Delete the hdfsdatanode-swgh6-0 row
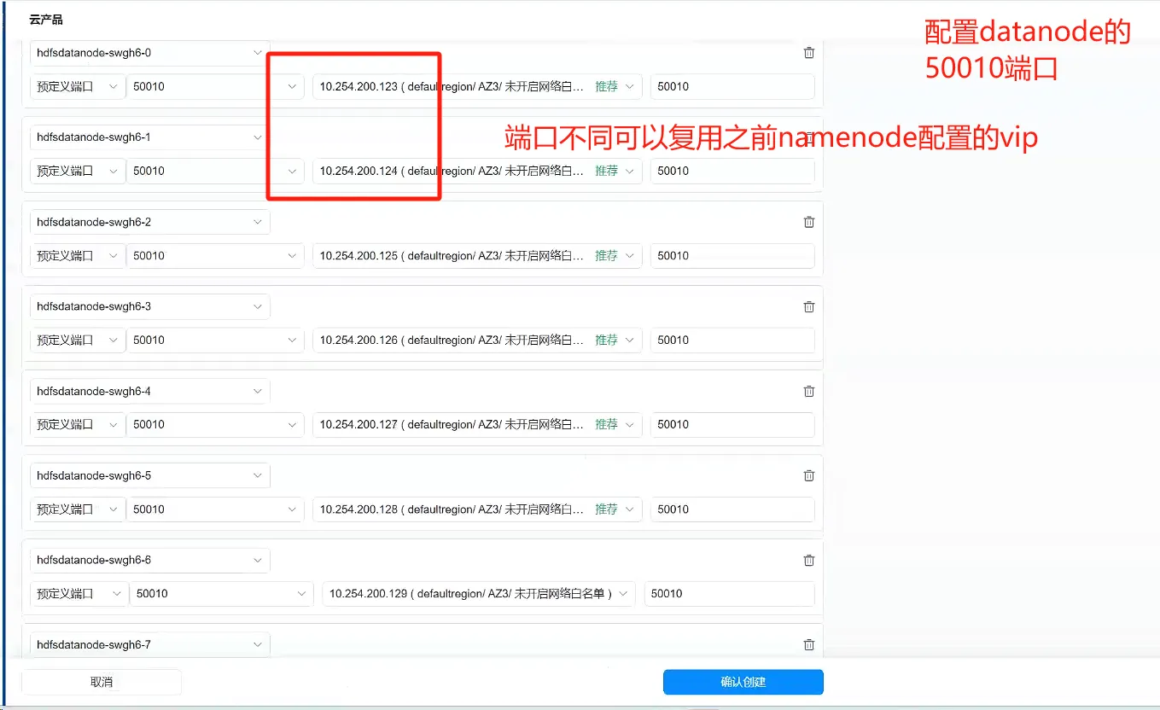 click(x=808, y=53)
